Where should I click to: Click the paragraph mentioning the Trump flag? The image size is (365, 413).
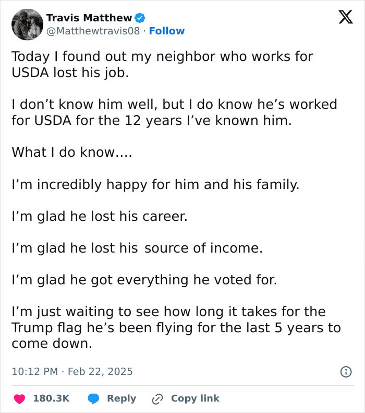[176, 328]
